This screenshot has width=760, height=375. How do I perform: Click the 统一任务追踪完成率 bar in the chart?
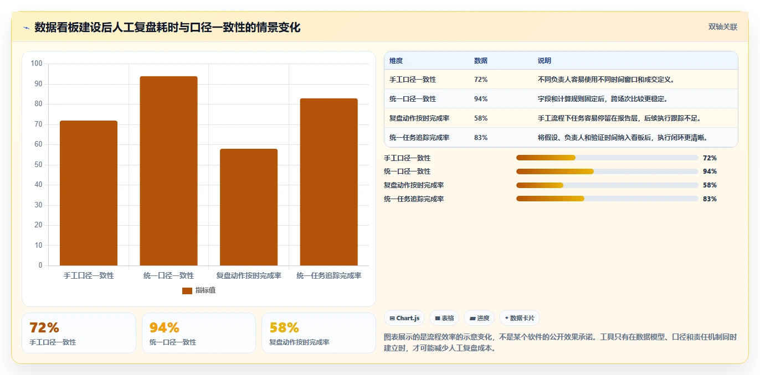tap(329, 182)
